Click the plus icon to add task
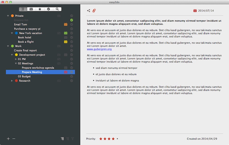 8,139
